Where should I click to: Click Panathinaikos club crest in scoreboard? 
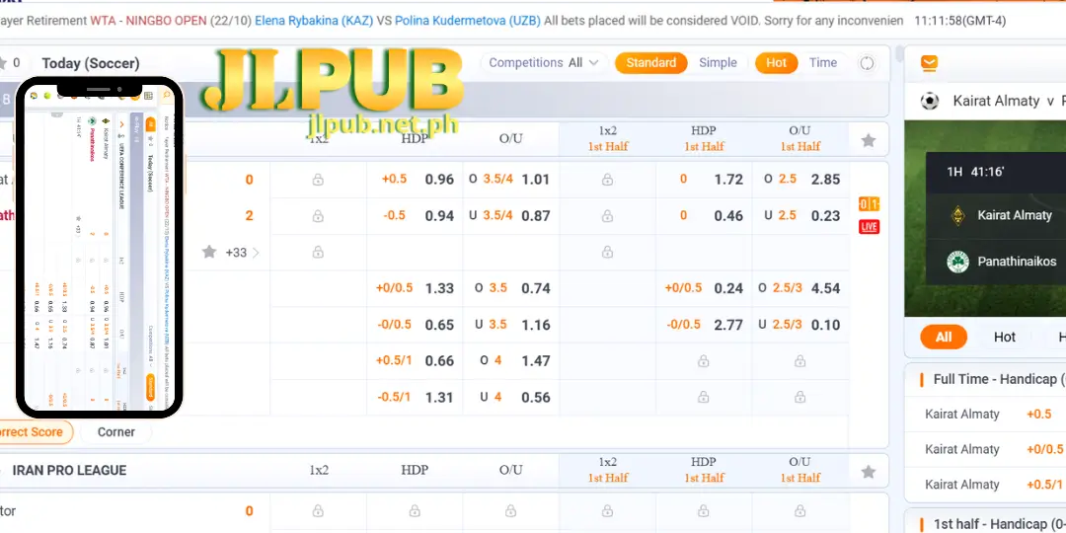[x=957, y=261]
